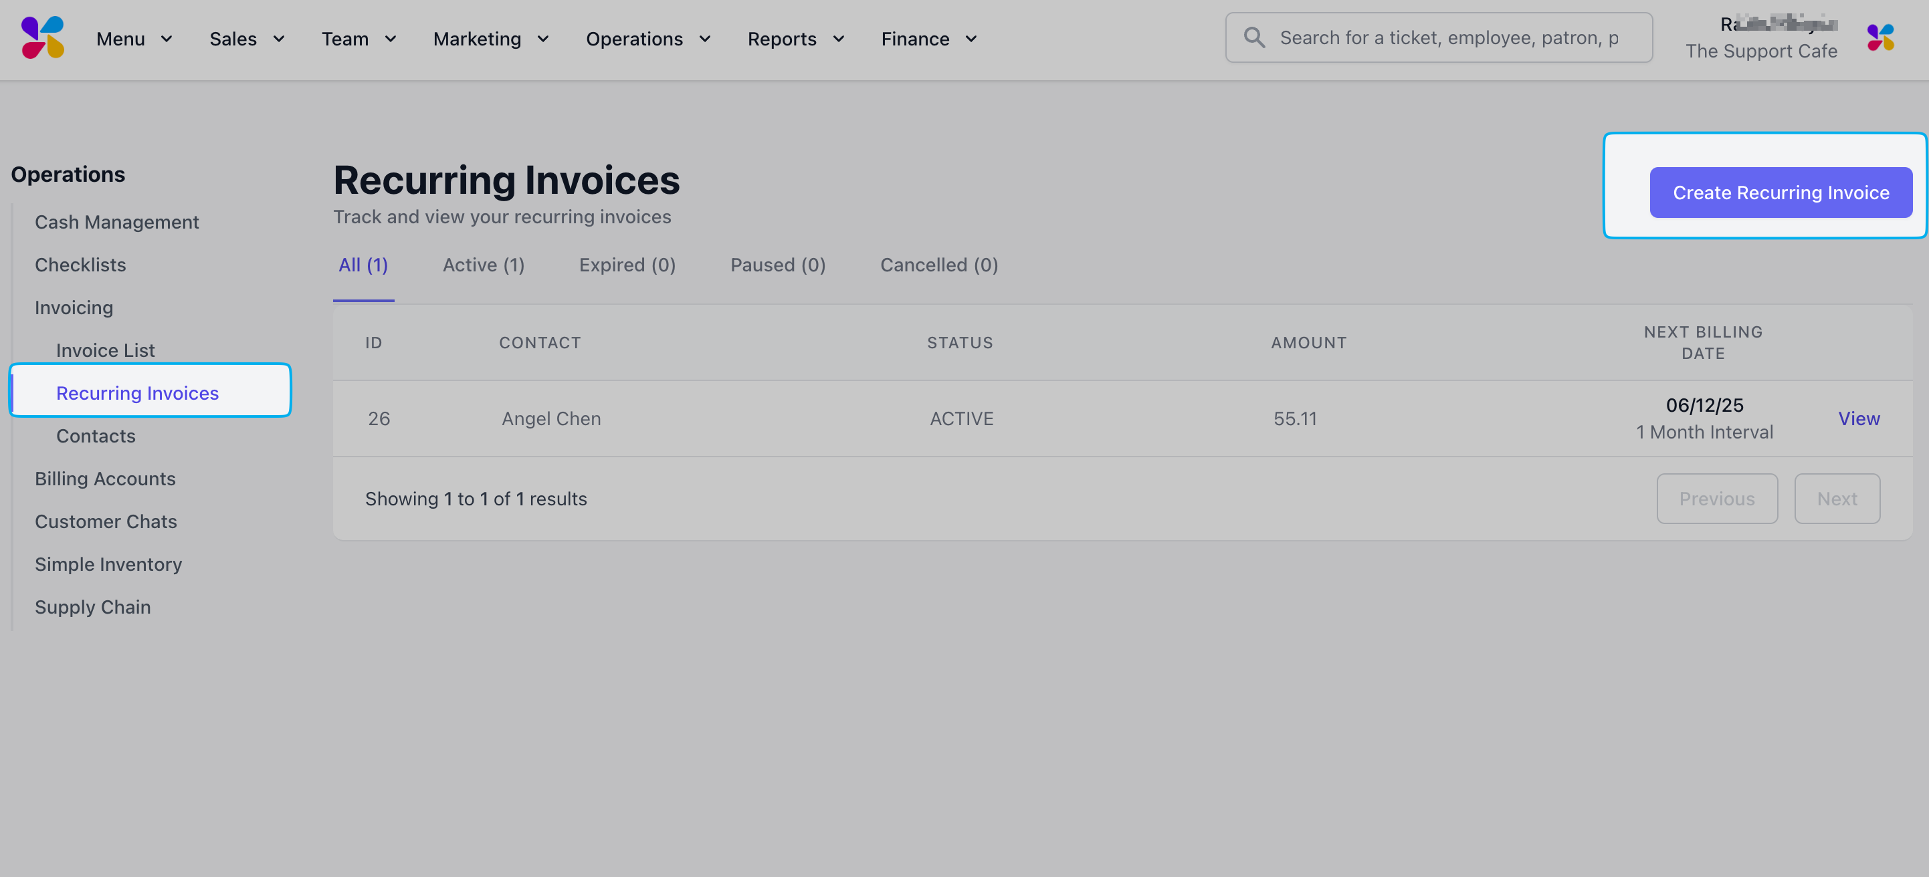The width and height of the screenshot is (1929, 877).
Task: Select the Paused (0) tab
Action: [x=777, y=265]
